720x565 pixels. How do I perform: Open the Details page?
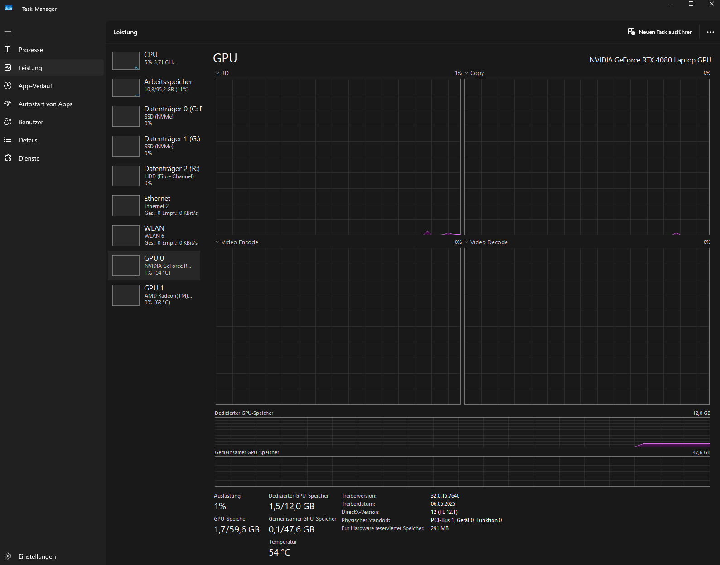[x=52, y=140]
